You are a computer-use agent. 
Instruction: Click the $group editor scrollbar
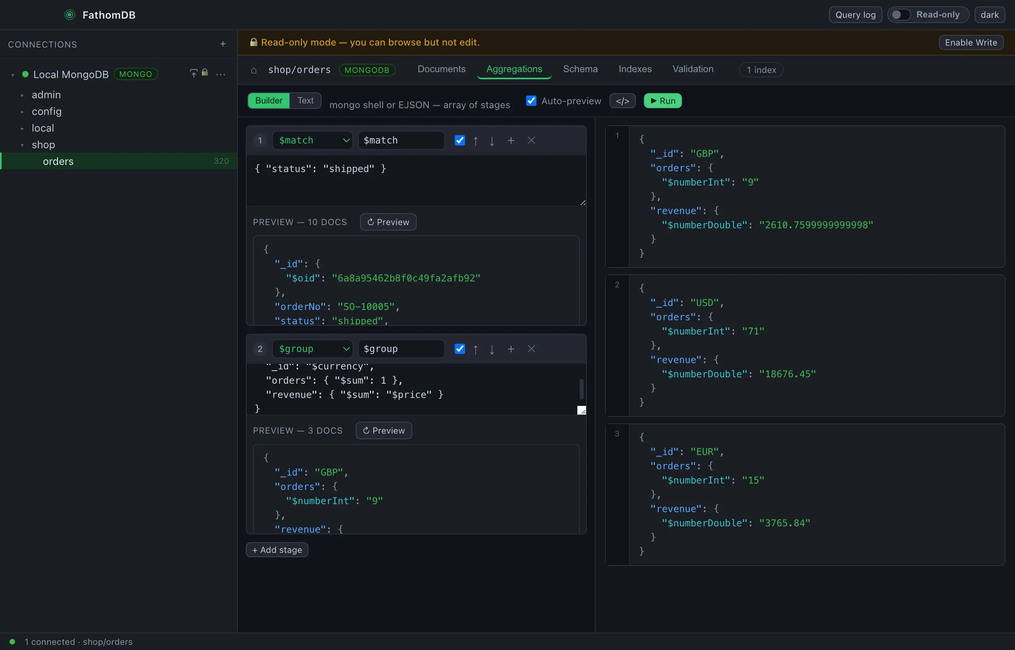(581, 389)
